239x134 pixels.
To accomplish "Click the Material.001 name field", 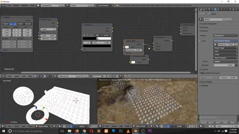I will pyautogui.click(x=67, y=76).
